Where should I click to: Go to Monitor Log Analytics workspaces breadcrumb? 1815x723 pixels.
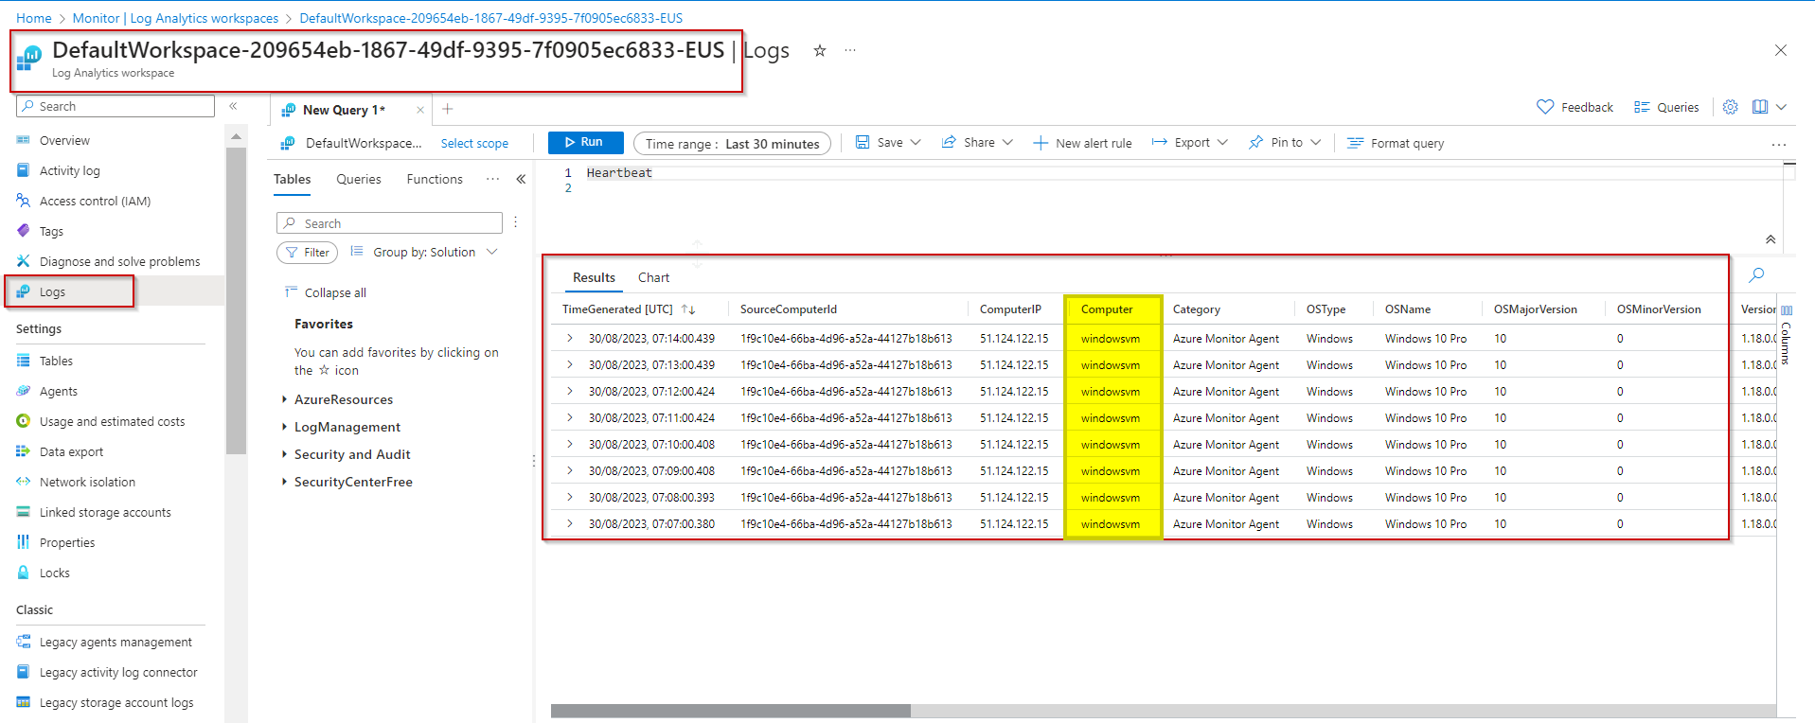[175, 18]
